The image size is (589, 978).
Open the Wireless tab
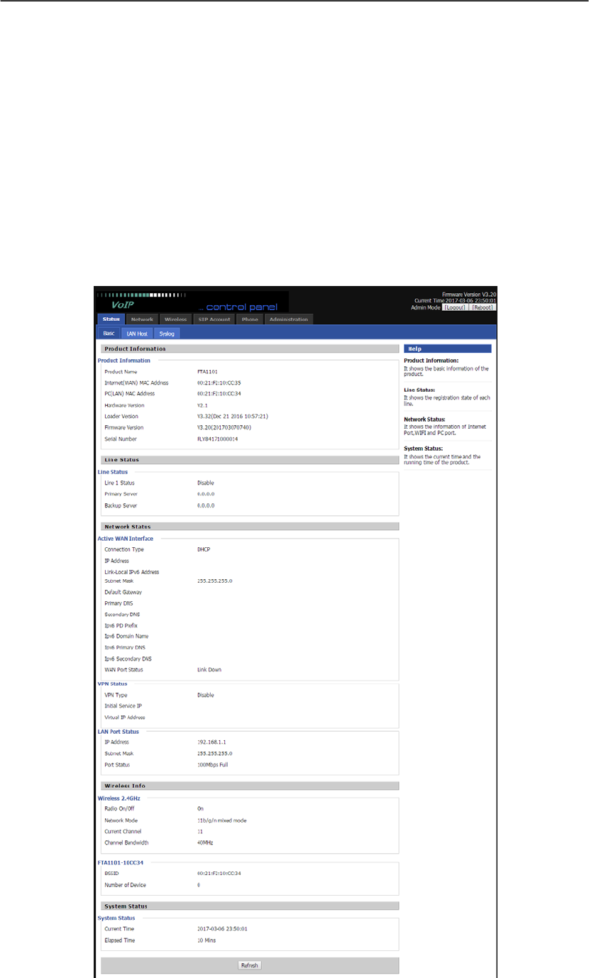coord(175,319)
